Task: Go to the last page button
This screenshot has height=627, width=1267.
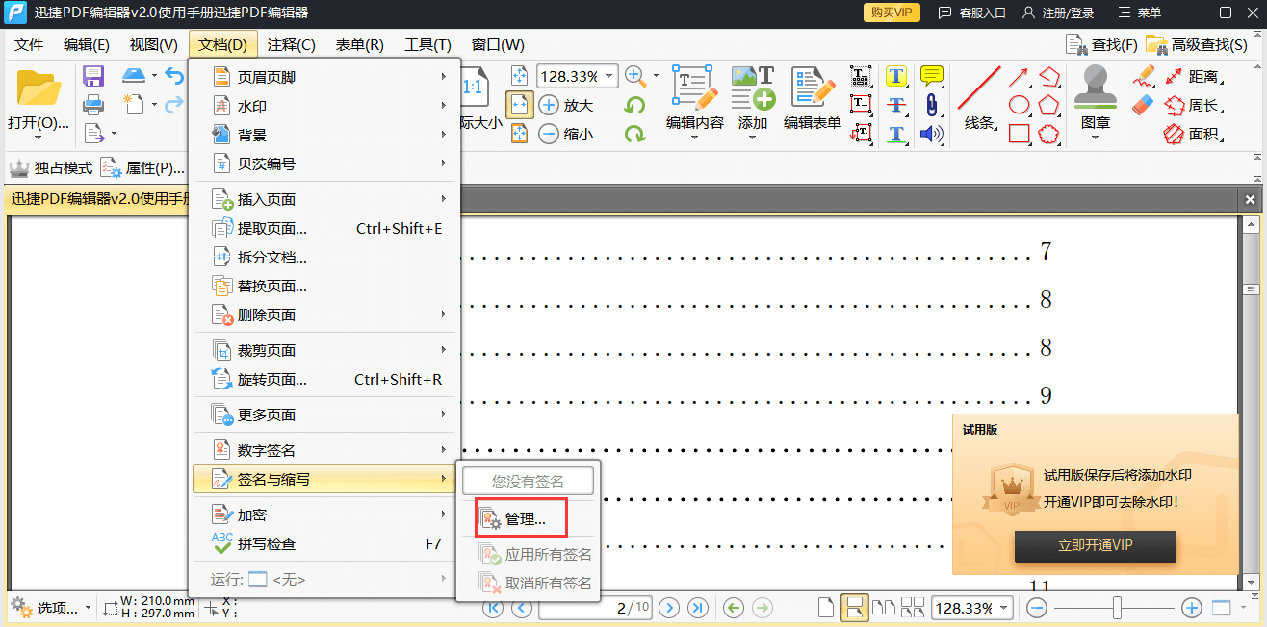Action: (x=698, y=608)
